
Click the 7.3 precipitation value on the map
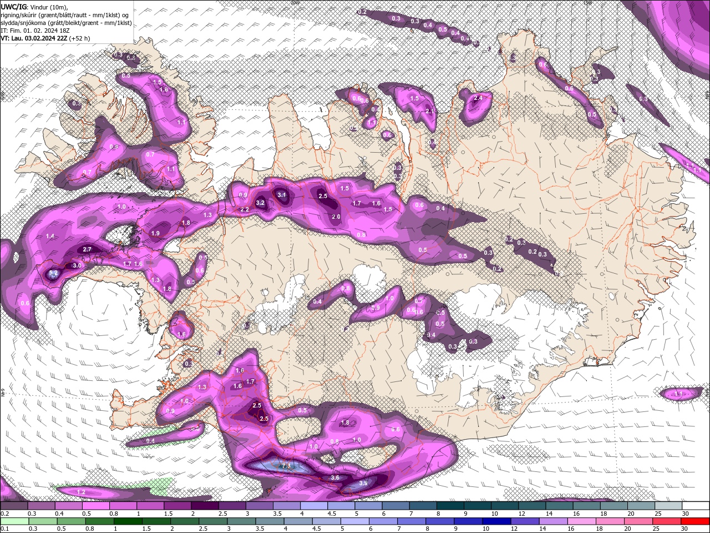click(286, 465)
